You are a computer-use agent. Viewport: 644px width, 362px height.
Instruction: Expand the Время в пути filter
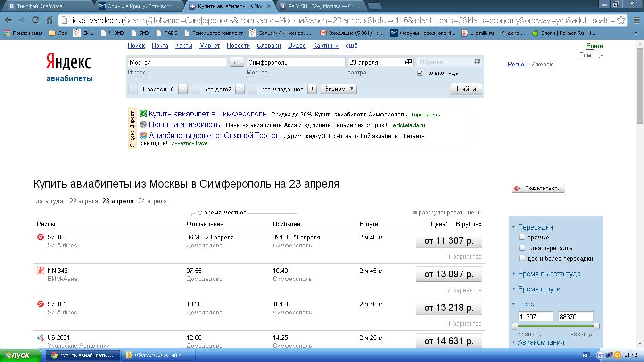(539, 289)
